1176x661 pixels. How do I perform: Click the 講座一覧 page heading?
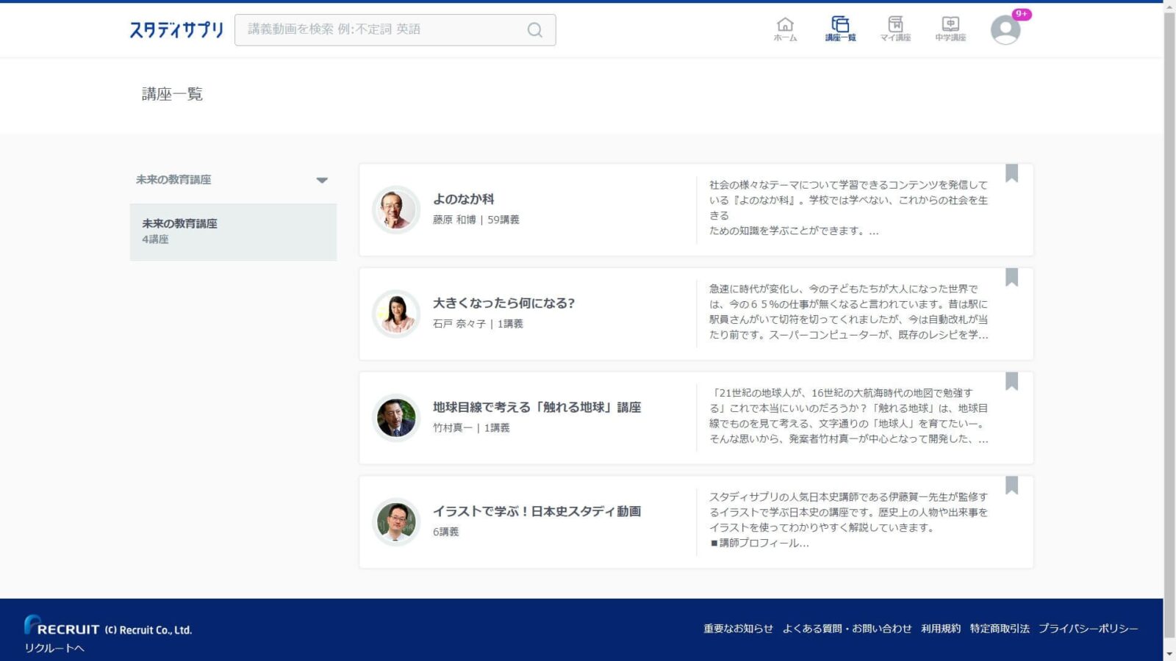172,94
